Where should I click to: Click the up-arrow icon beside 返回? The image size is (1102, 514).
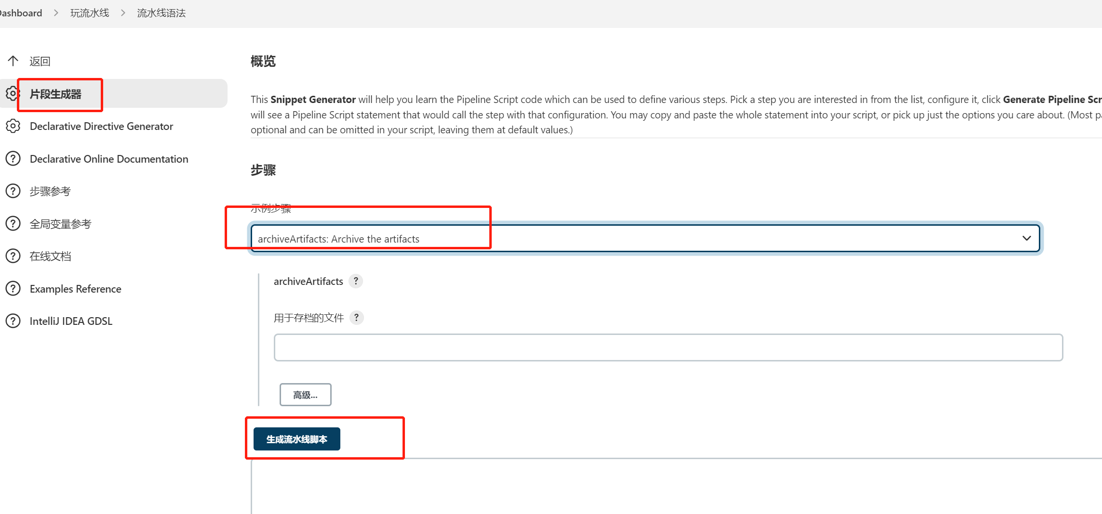pyautogui.click(x=13, y=61)
